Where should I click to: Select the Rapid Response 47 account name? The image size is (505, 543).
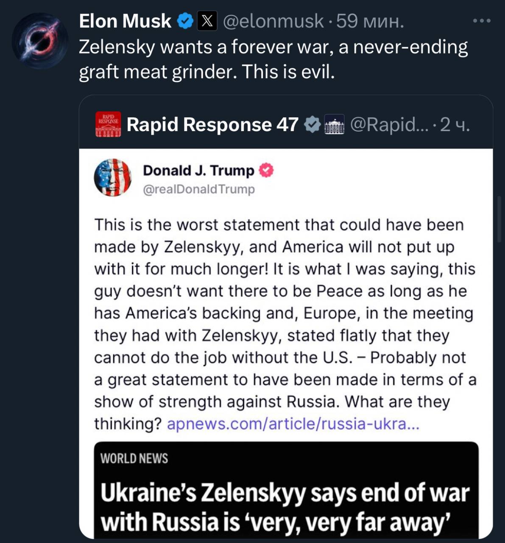click(212, 124)
